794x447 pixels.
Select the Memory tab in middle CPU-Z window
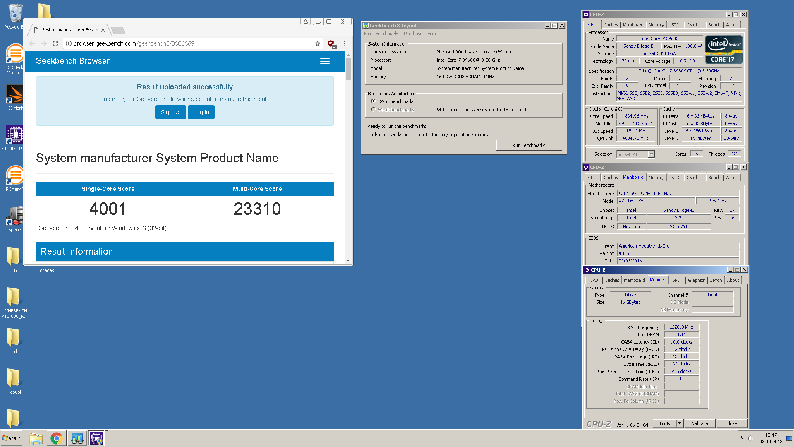coord(656,178)
